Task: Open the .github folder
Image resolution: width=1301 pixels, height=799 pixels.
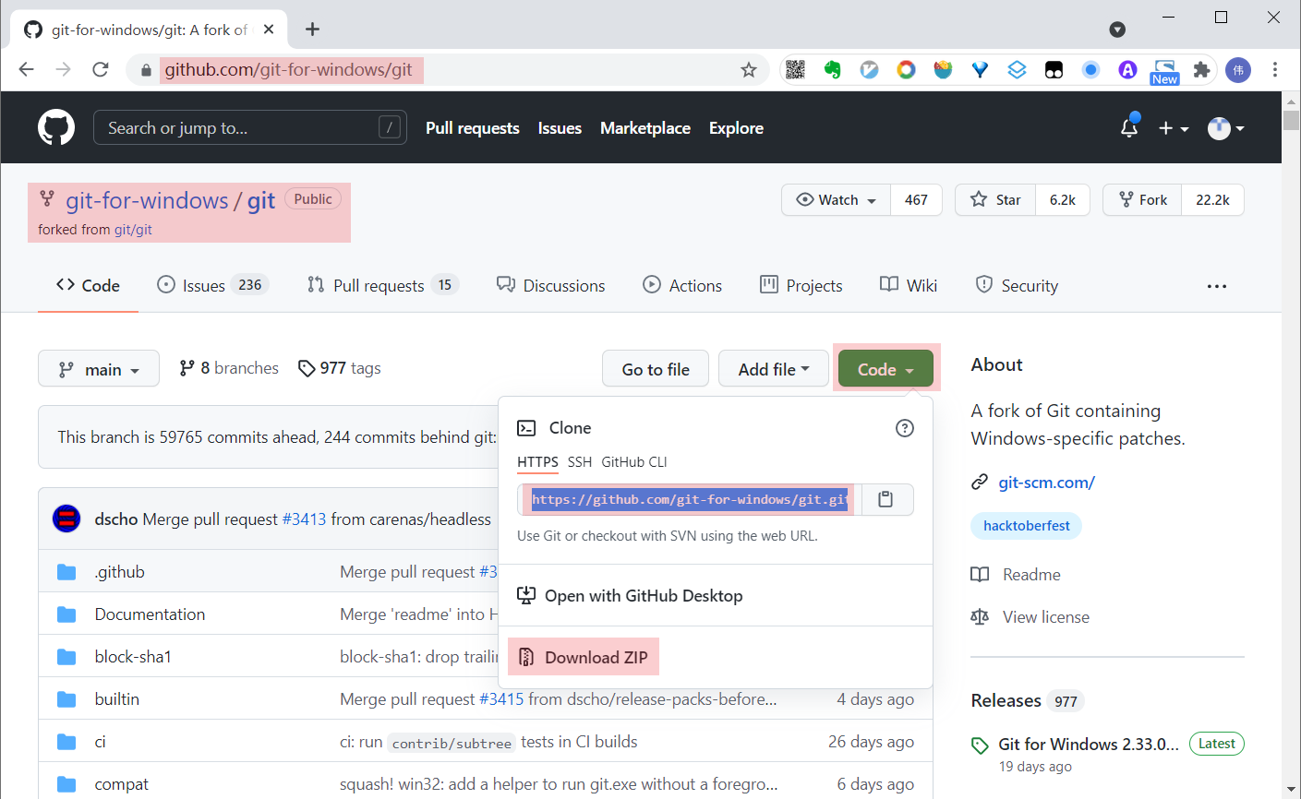Action: coord(120,572)
